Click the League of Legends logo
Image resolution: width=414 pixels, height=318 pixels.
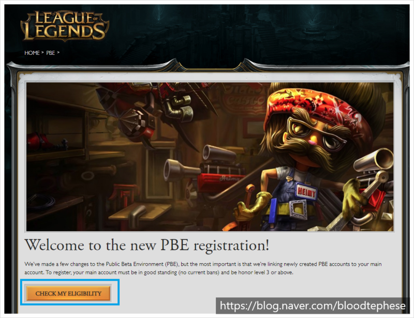65,26
